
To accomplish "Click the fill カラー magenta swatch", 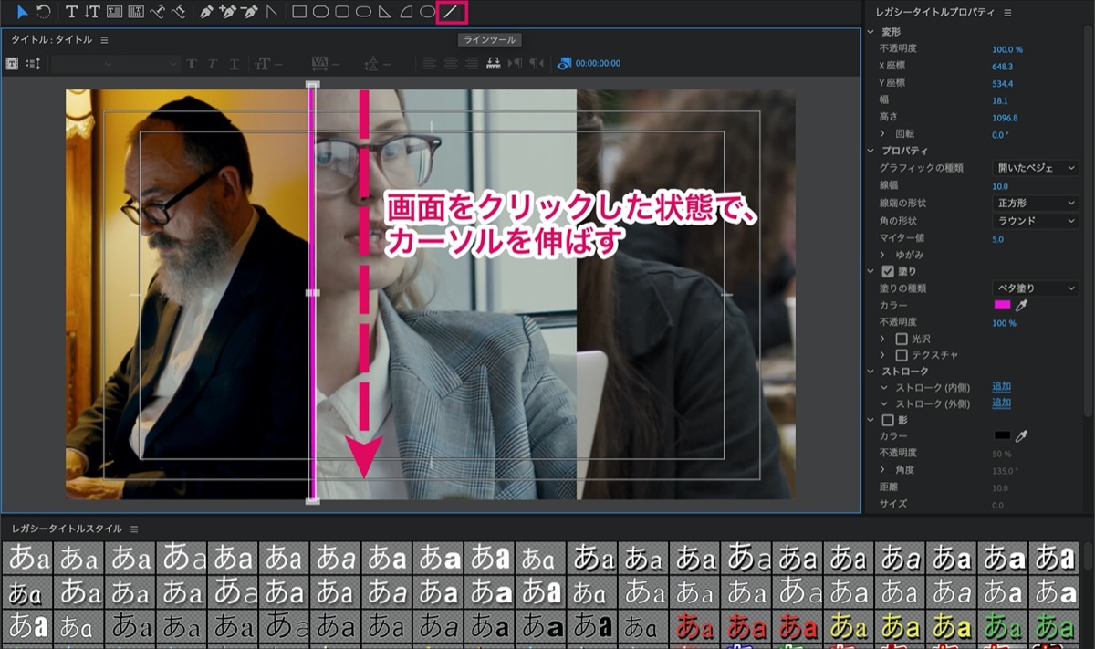I will click(1002, 305).
